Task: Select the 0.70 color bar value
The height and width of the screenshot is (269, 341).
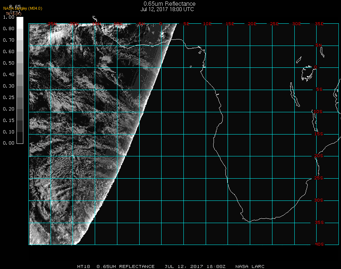Action: [9, 40]
